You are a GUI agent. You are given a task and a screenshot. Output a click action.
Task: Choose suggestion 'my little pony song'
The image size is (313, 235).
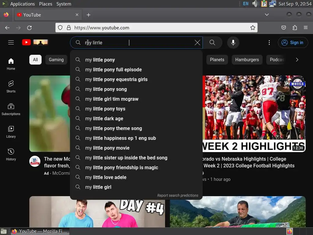click(136, 89)
